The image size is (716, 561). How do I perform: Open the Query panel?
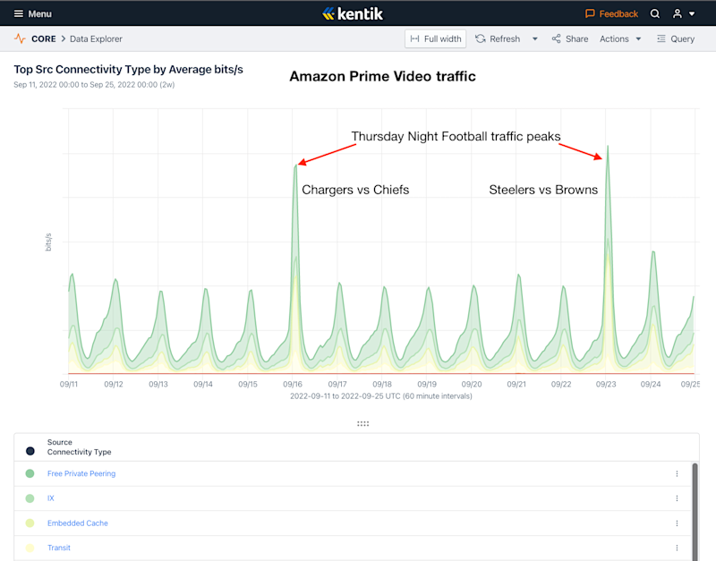(x=676, y=38)
